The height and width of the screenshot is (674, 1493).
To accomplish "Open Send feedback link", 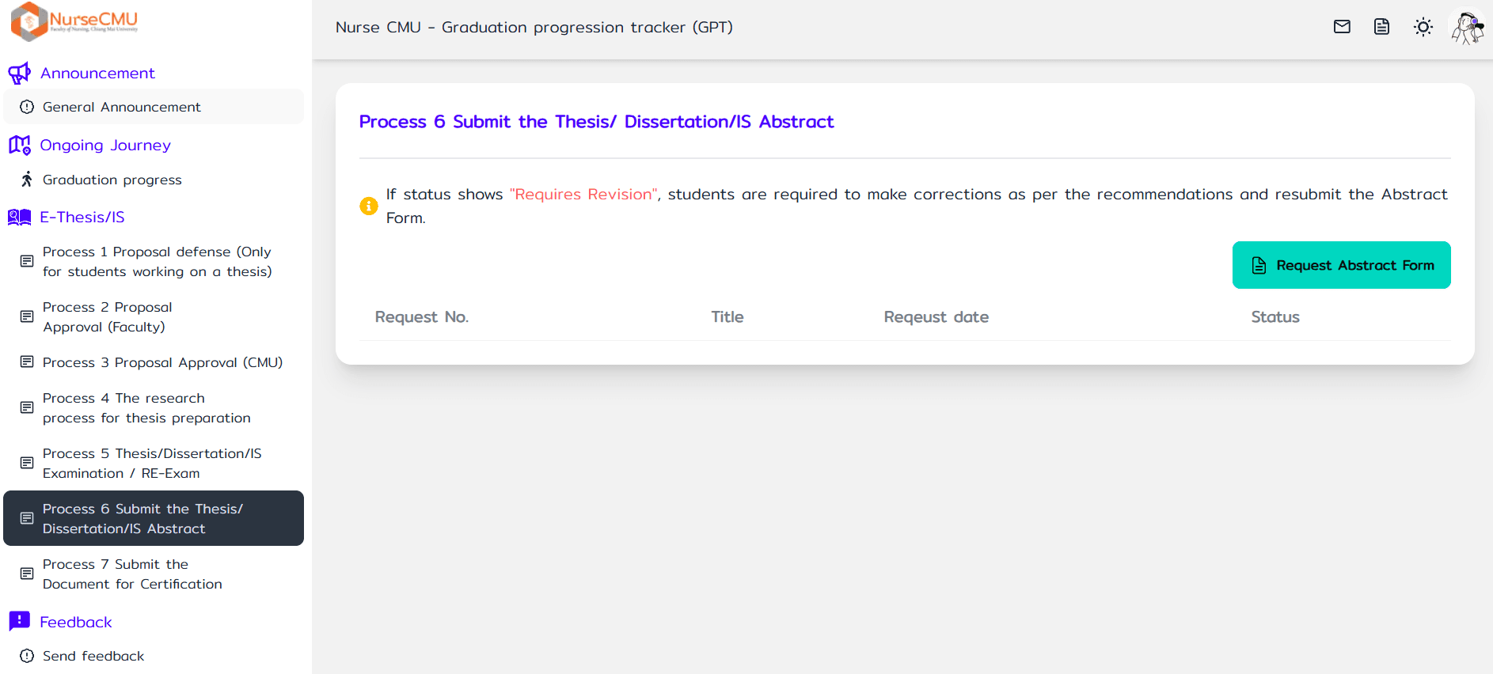I will click(x=93, y=656).
